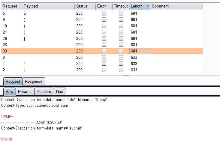Click the submit parameter name
This screenshot has height=143, width=220.
point(75,128)
